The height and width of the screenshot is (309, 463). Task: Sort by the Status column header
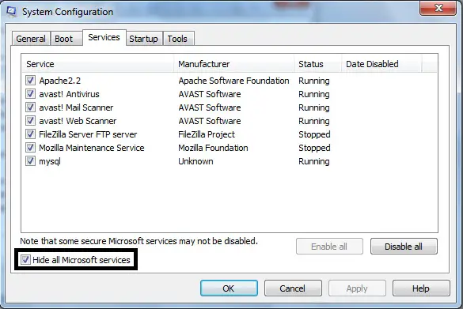317,64
